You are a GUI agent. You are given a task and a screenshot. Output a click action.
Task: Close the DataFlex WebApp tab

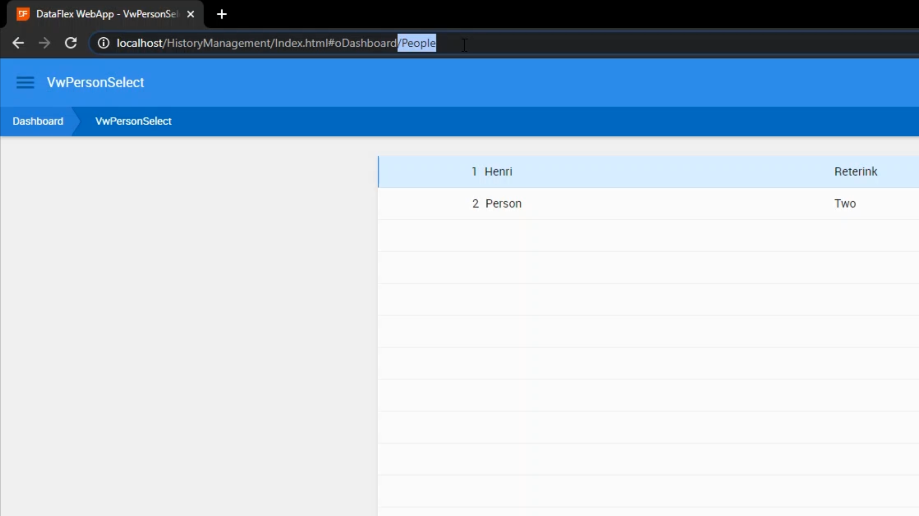tap(191, 14)
